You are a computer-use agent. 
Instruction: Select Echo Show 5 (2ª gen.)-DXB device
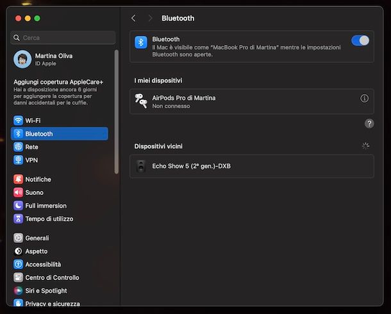click(x=252, y=166)
